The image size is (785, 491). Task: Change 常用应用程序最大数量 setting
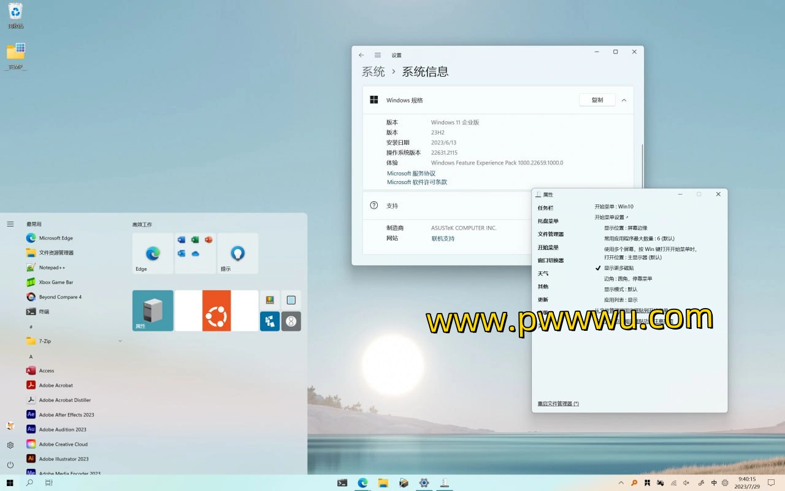639,239
